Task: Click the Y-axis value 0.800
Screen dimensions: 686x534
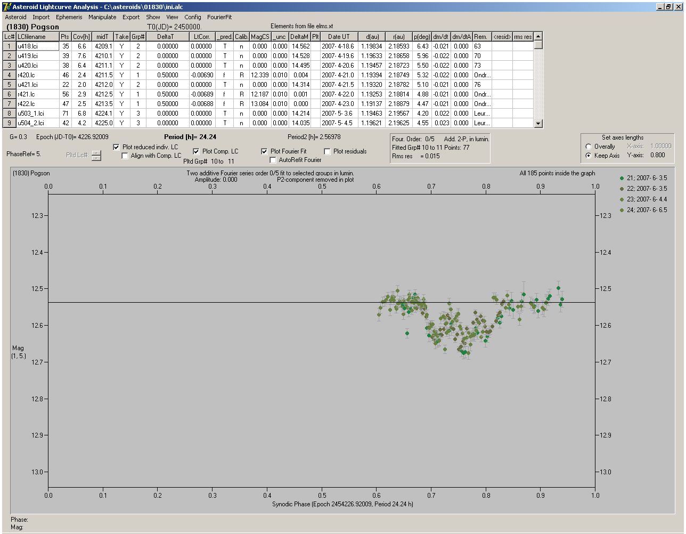Action: click(658, 156)
